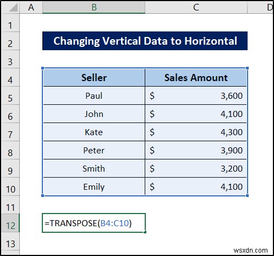Select row 5 header
274x256 pixels.
(x=10, y=95)
